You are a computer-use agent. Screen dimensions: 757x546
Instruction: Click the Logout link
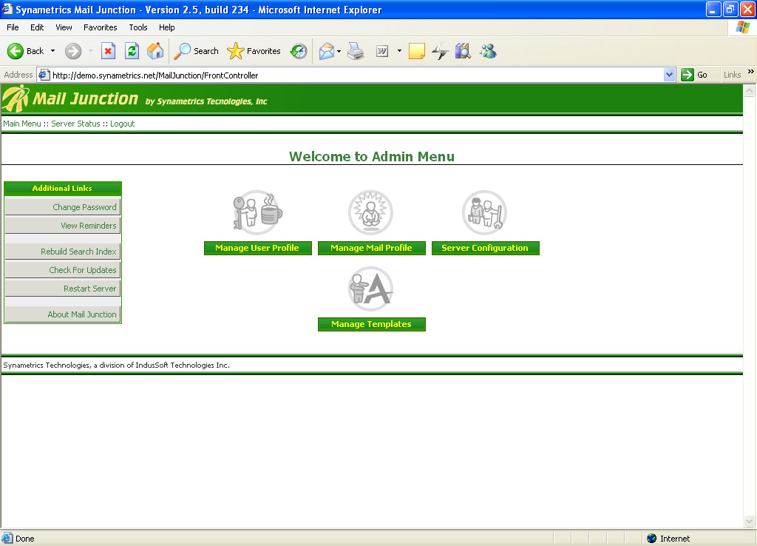[123, 124]
